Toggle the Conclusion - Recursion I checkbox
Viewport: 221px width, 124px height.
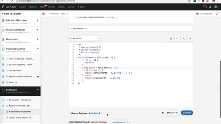click(3, 100)
